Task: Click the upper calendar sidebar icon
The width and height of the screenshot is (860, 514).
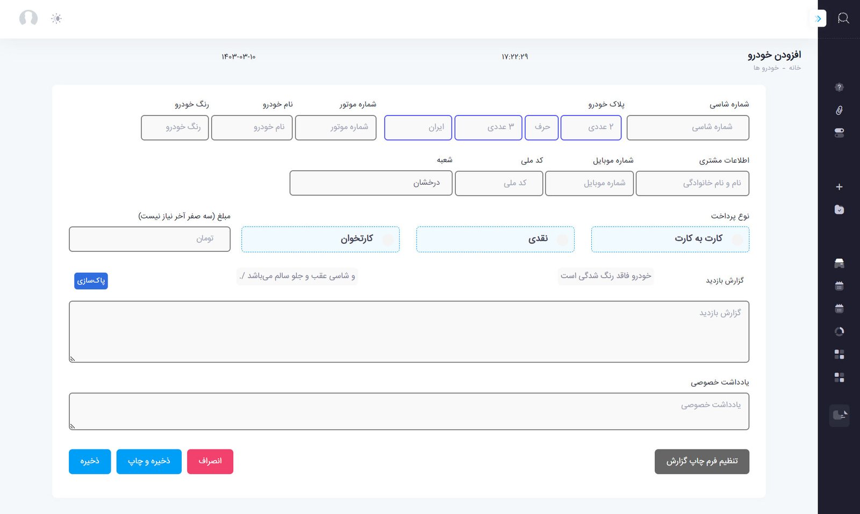Action: [x=839, y=286]
